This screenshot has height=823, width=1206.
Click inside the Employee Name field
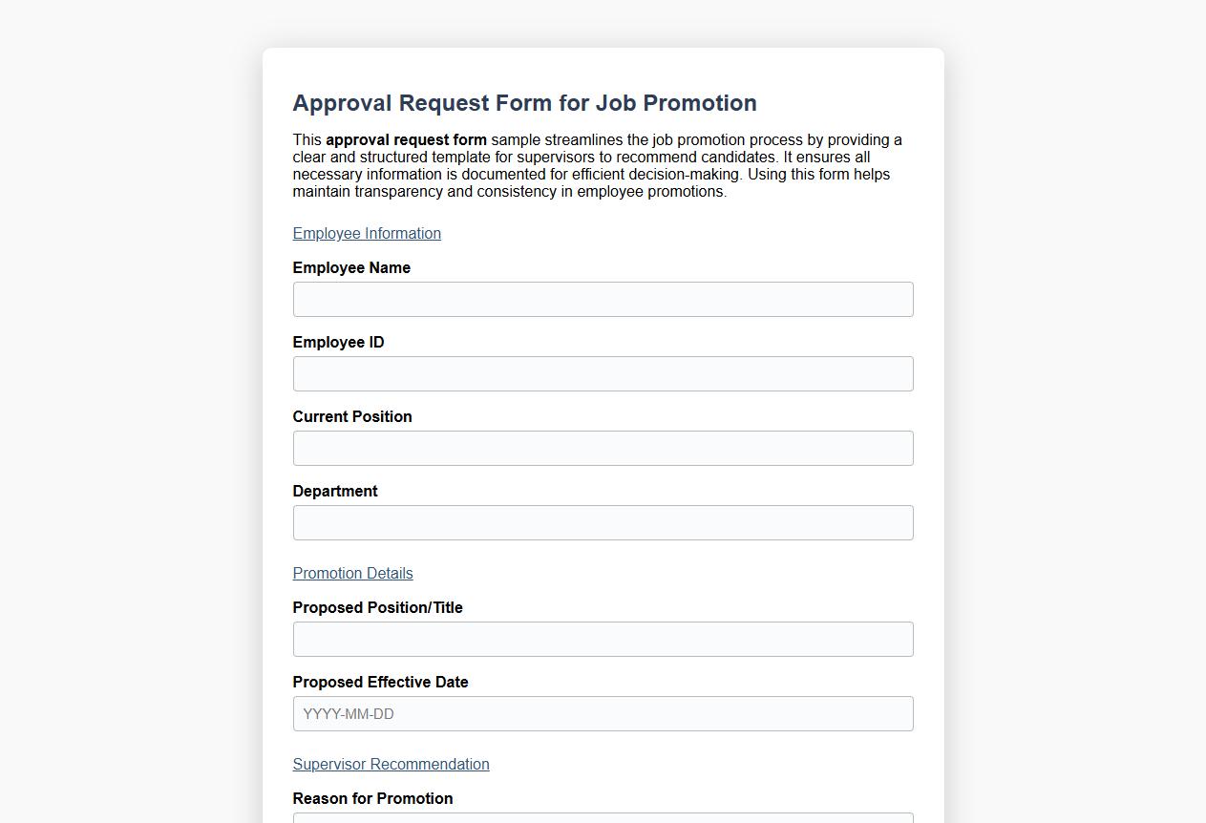603,299
